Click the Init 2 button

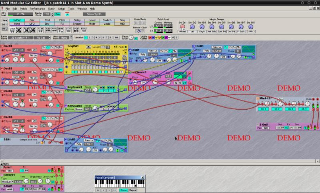5,29
